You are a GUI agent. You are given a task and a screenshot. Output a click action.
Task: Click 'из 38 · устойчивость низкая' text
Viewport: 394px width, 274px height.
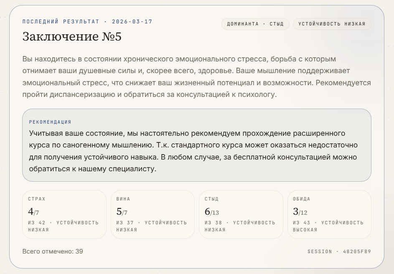pyautogui.click(x=240, y=226)
